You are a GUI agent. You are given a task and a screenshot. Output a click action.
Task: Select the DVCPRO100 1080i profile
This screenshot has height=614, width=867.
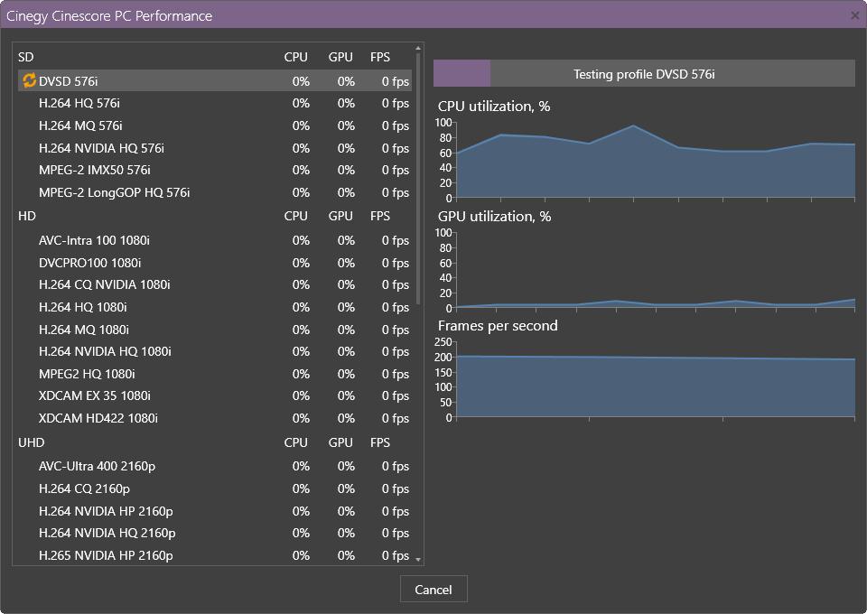coord(90,263)
